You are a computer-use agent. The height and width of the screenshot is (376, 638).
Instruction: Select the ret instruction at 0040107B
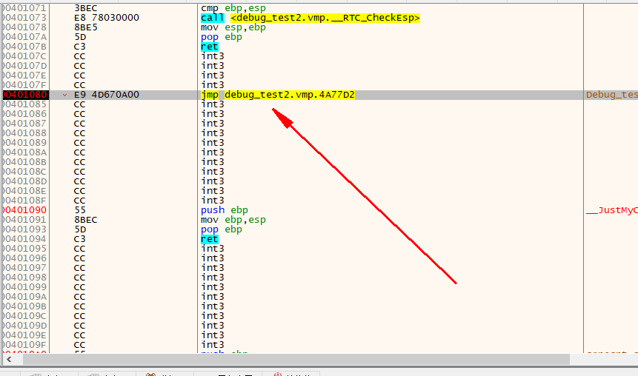click(x=210, y=47)
